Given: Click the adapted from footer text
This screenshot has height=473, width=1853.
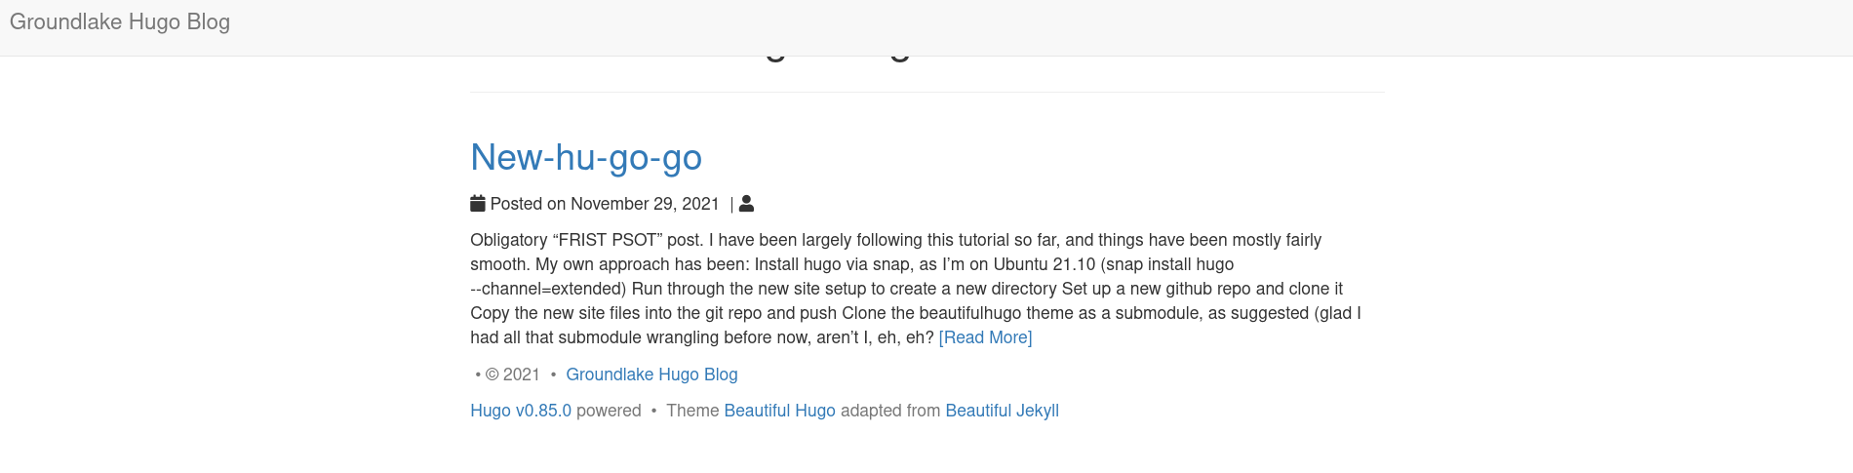Looking at the screenshot, I should pos(890,411).
